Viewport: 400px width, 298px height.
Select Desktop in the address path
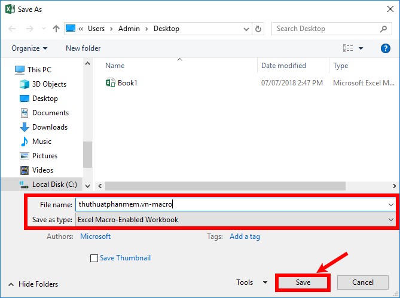point(166,29)
